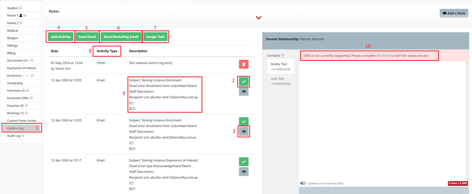Click help icon next to Assign Task
Viewport: 472px width, 194px height.
[170, 37]
